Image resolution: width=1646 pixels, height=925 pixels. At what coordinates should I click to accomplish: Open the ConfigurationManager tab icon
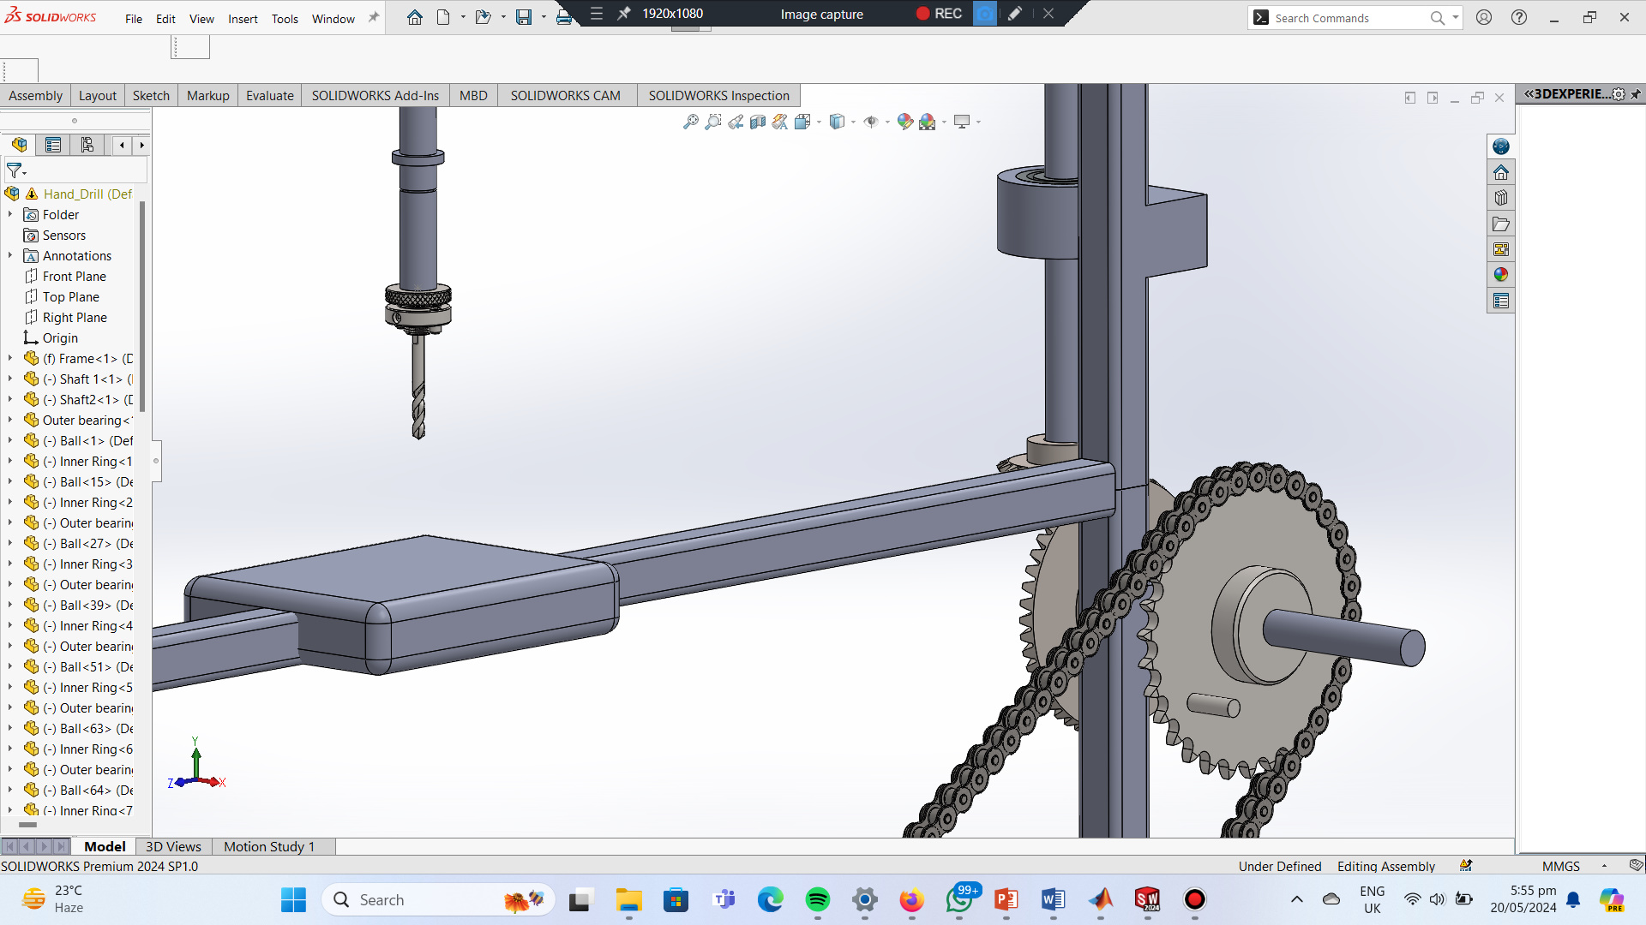coord(87,145)
